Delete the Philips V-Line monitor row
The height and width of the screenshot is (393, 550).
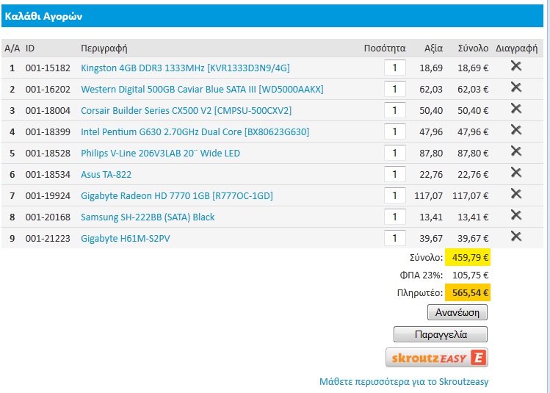pyautogui.click(x=516, y=151)
